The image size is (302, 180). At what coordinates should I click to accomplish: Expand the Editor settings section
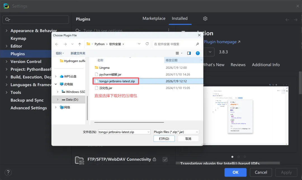[x=6, y=46]
